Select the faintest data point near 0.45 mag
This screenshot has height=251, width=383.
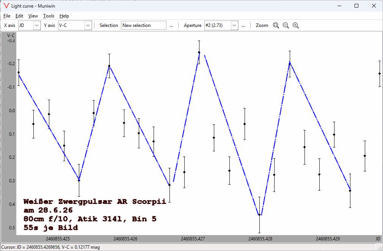pos(259,215)
